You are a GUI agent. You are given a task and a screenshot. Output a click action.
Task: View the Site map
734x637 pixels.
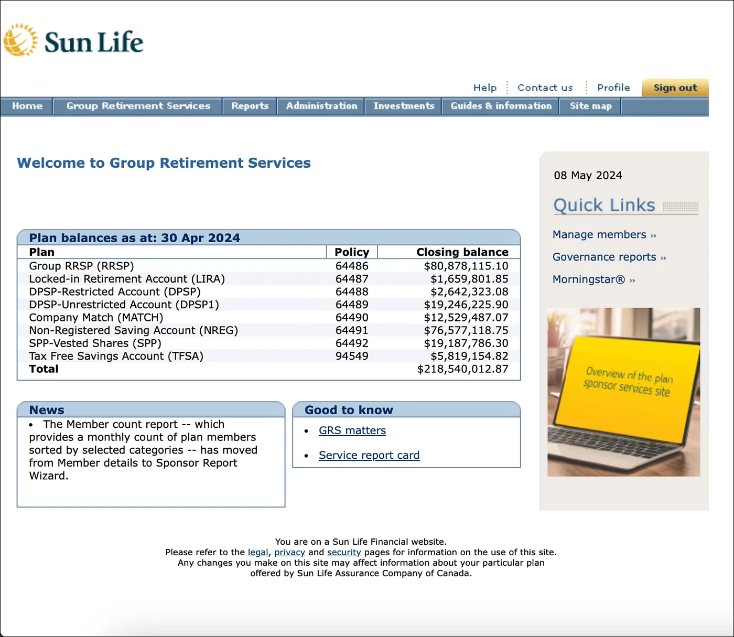tap(590, 106)
